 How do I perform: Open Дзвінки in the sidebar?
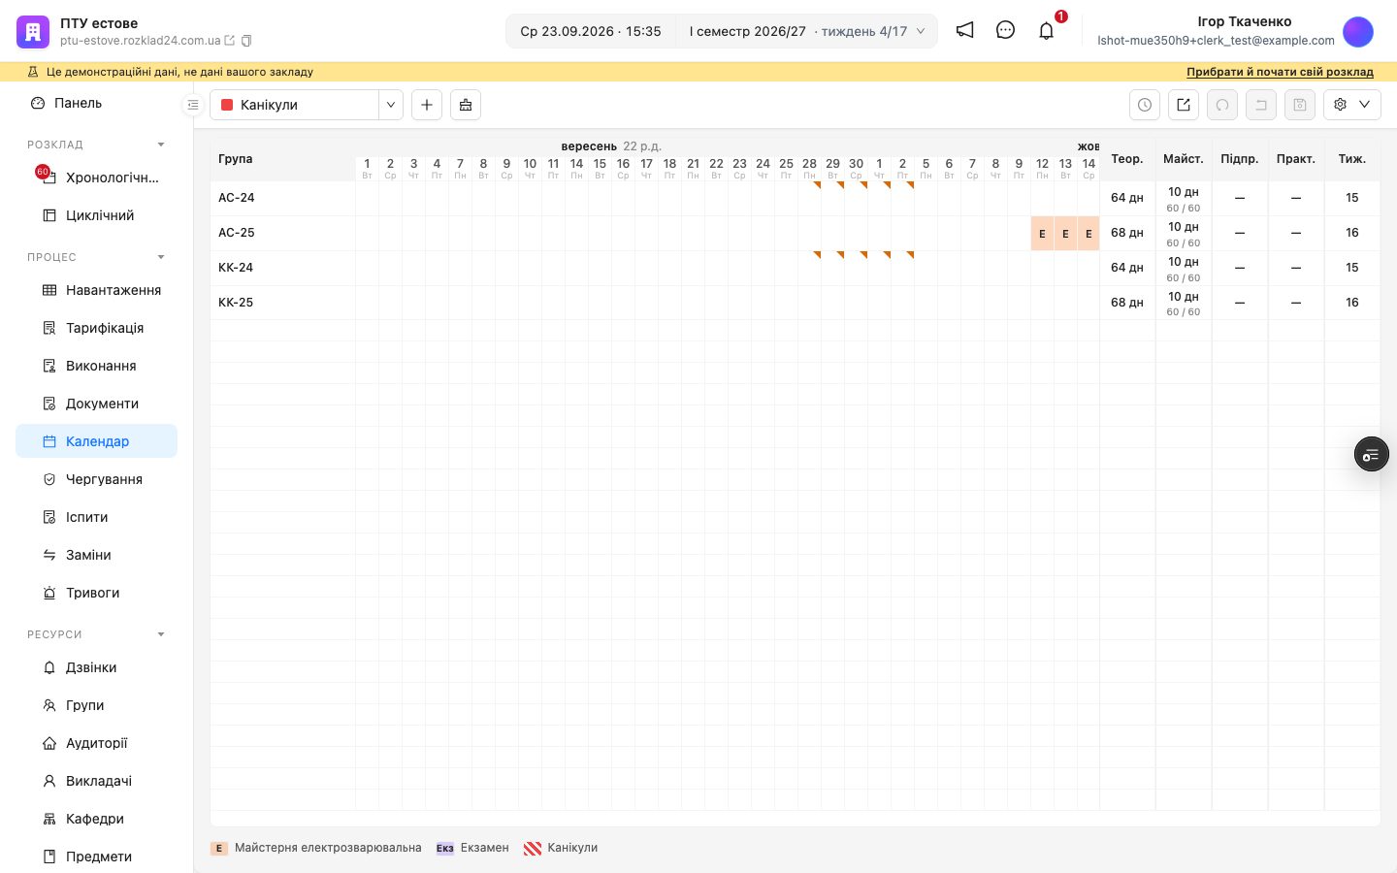(97, 667)
